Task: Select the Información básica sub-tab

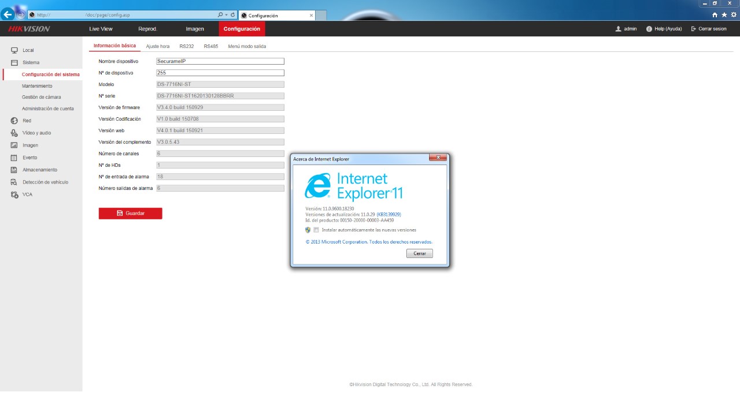Action: (x=114, y=46)
